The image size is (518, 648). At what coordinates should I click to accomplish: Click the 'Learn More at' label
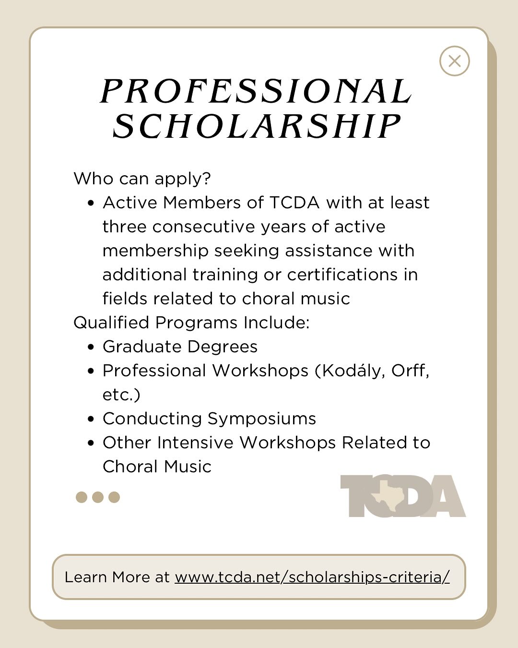(x=117, y=577)
